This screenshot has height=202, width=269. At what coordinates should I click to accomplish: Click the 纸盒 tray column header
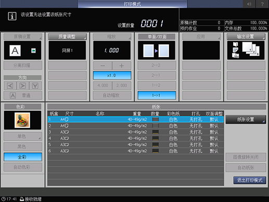click(54, 113)
